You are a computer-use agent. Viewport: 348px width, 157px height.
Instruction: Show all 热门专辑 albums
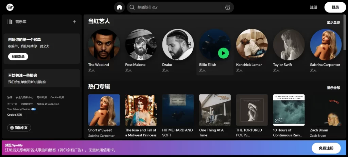coord(333,88)
